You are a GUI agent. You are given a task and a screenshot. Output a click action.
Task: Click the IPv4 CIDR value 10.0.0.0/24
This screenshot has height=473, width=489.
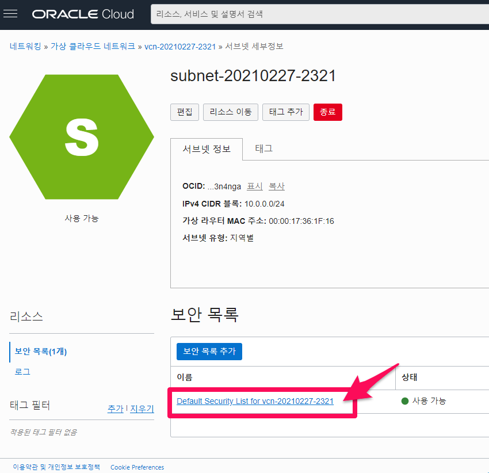click(265, 204)
